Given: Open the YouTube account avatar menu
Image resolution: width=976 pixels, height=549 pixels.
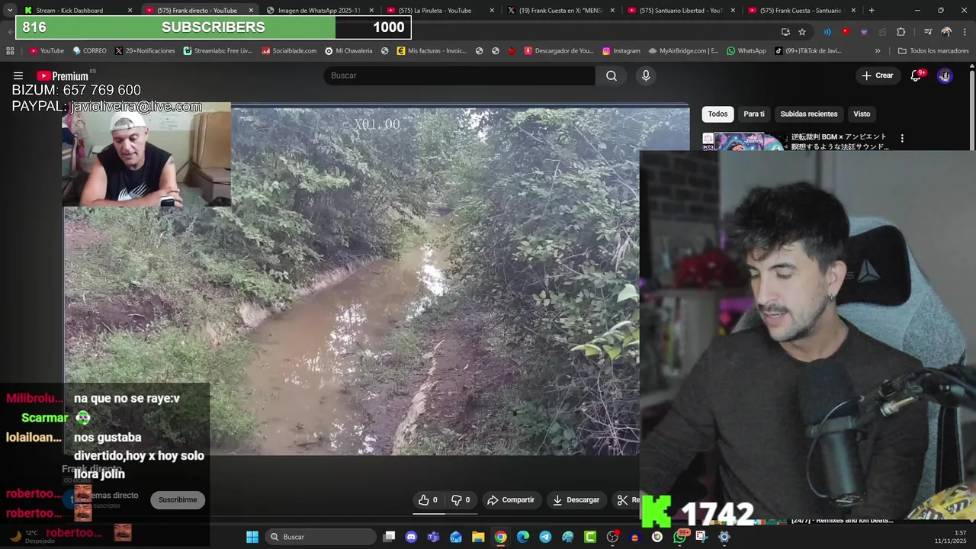Looking at the screenshot, I should tap(945, 75).
